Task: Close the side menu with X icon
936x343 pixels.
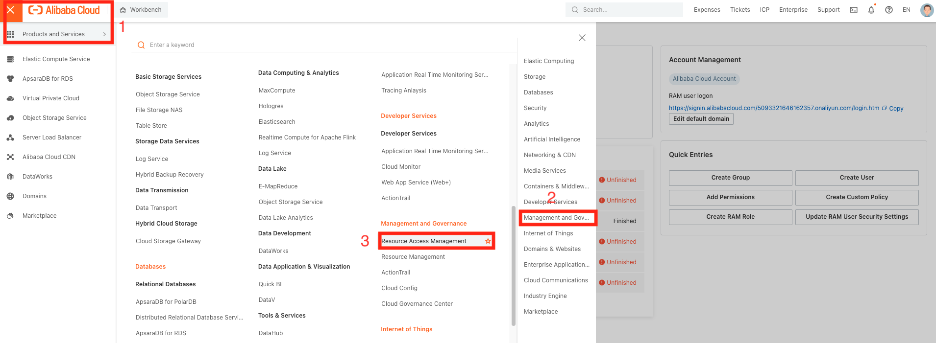Action: 10,10
